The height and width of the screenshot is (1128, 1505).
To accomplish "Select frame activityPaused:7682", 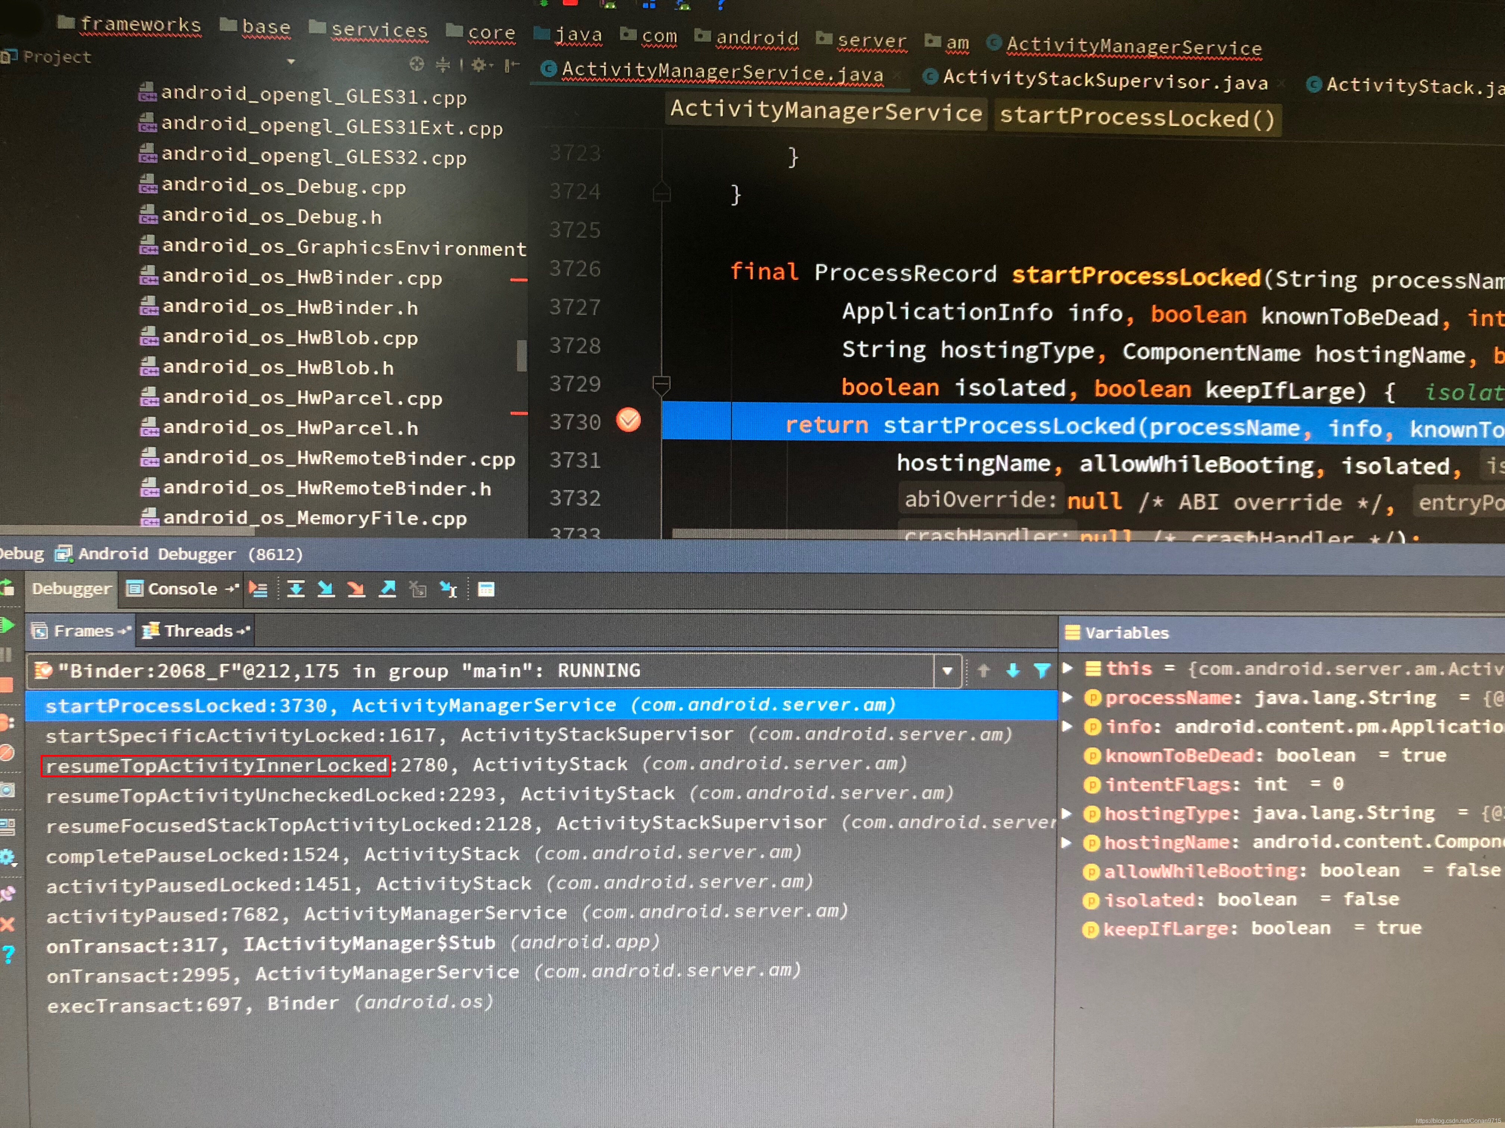I will [x=541, y=913].
